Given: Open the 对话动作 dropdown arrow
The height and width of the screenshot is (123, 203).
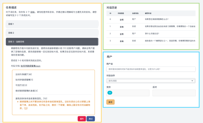Looking at the screenshot, I should coord(192,81).
